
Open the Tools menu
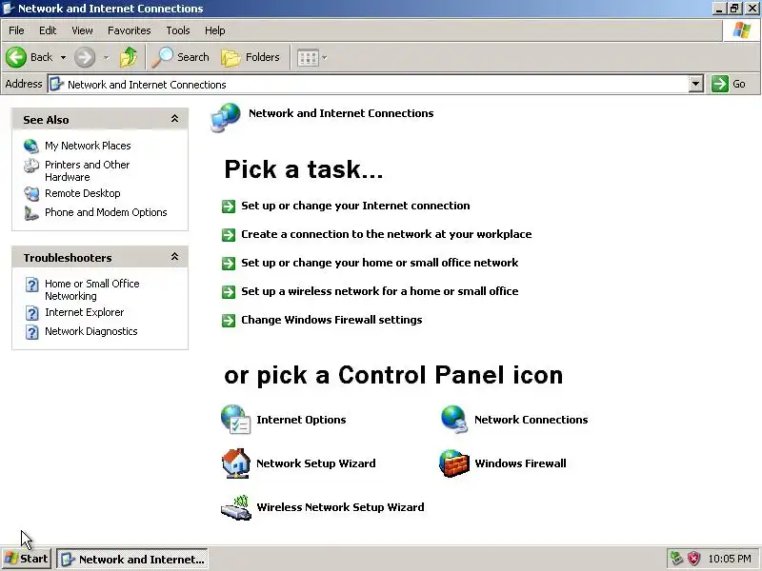coord(178,30)
